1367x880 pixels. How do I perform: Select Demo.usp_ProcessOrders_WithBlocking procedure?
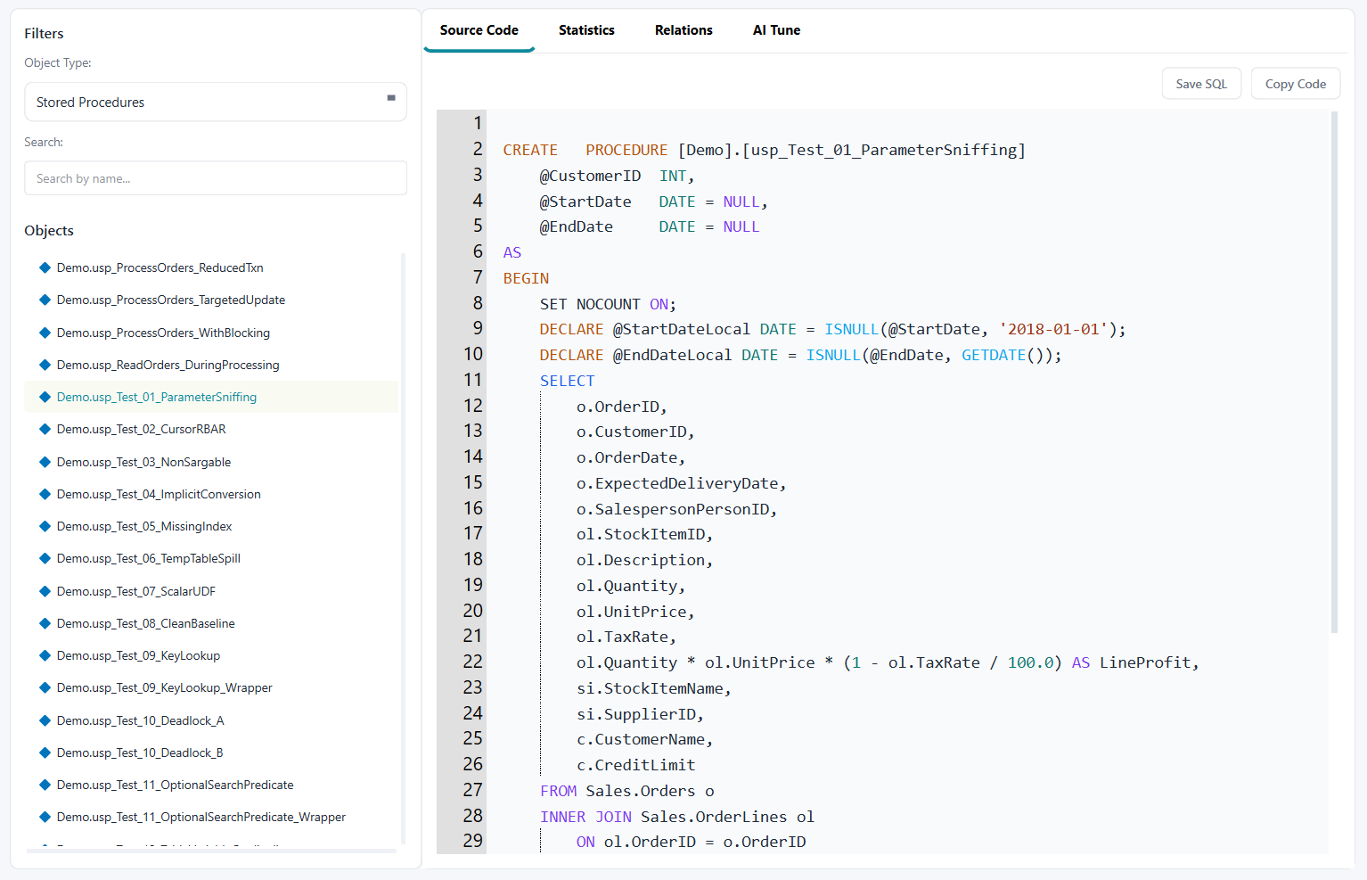click(x=211, y=333)
